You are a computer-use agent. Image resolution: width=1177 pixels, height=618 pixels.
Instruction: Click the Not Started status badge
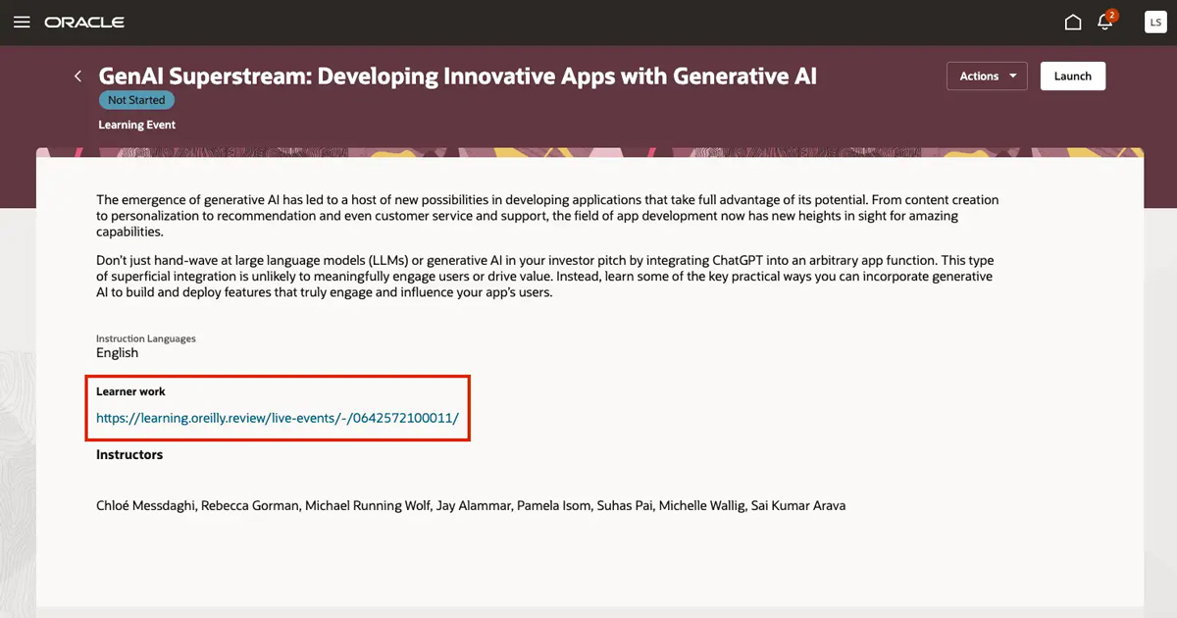[x=137, y=100]
